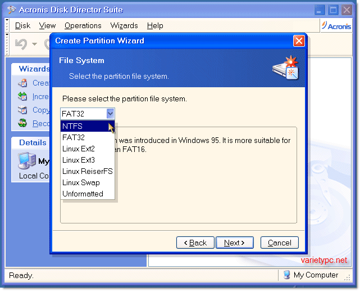The width and height of the screenshot is (360, 291).
Task: Click the Undo toolbar icon
Action: [x=21, y=44]
